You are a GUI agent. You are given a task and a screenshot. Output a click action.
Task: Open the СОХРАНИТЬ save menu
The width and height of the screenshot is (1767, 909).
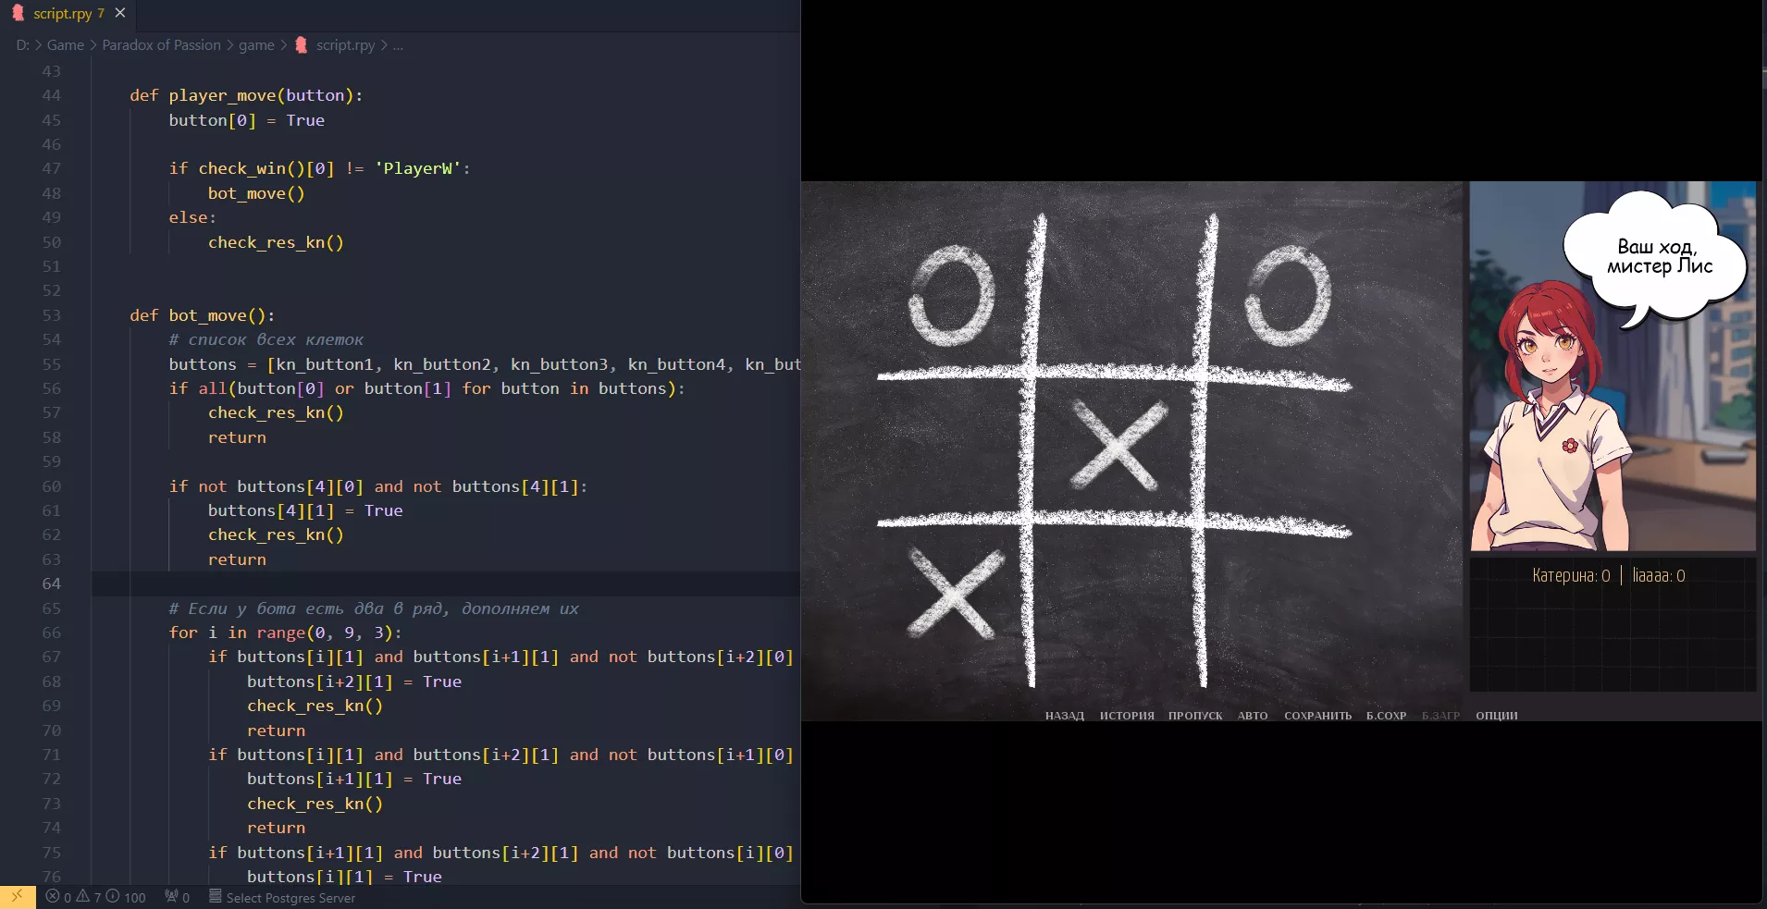click(x=1317, y=716)
